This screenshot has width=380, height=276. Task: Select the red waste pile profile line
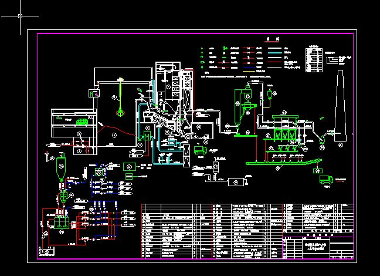tap(116, 129)
